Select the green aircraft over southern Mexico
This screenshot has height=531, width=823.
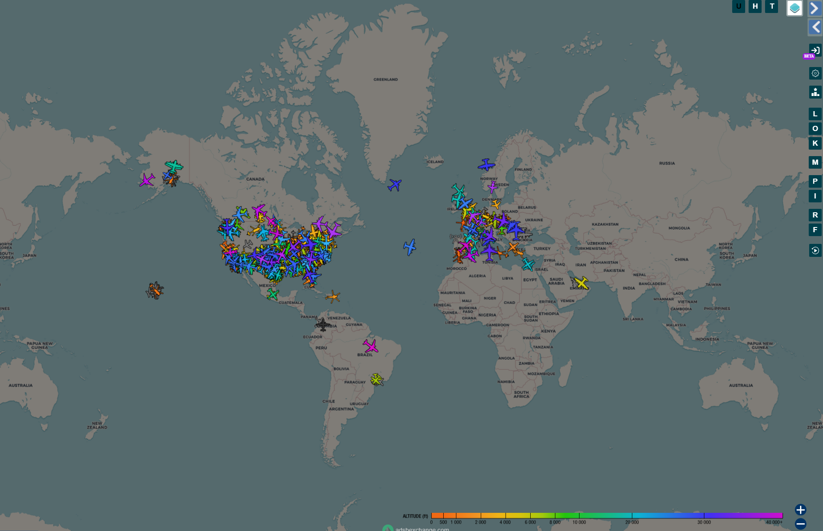(272, 294)
